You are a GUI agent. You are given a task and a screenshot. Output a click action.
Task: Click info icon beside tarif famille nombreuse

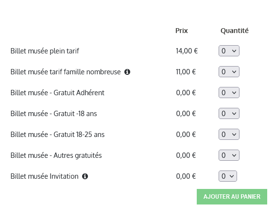tap(127, 72)
